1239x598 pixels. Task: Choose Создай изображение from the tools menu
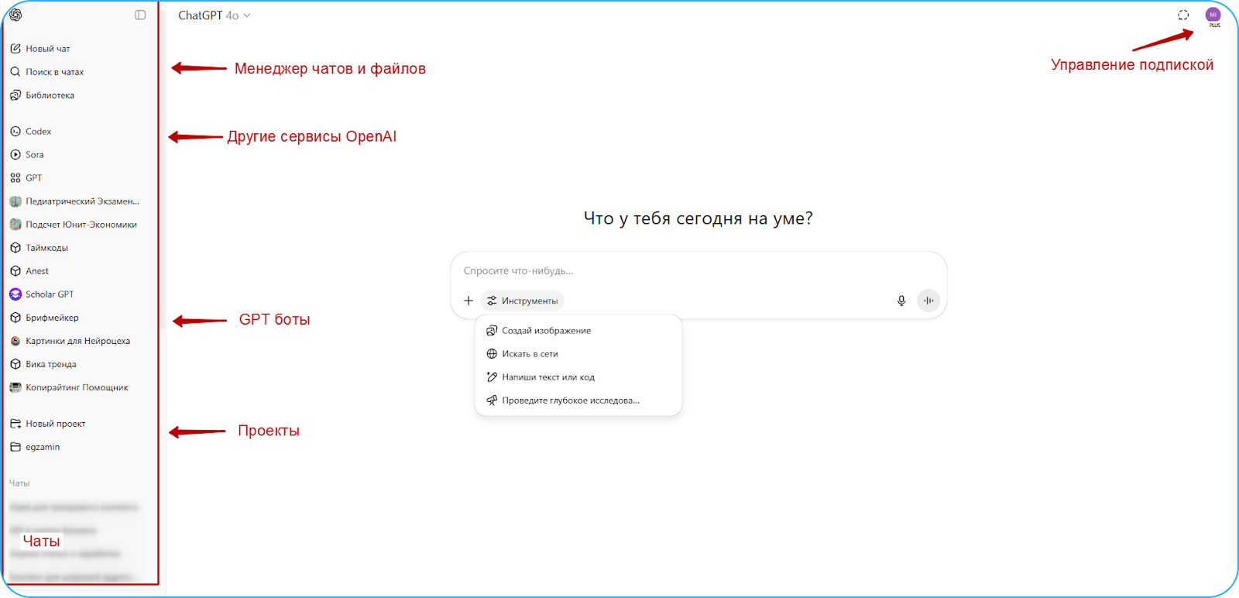(x=578, y=331)
